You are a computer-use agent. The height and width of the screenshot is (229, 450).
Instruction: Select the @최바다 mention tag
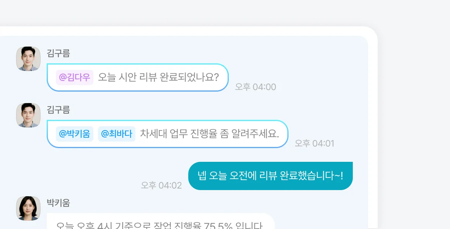pyautogui.click(x=117, y=134)
